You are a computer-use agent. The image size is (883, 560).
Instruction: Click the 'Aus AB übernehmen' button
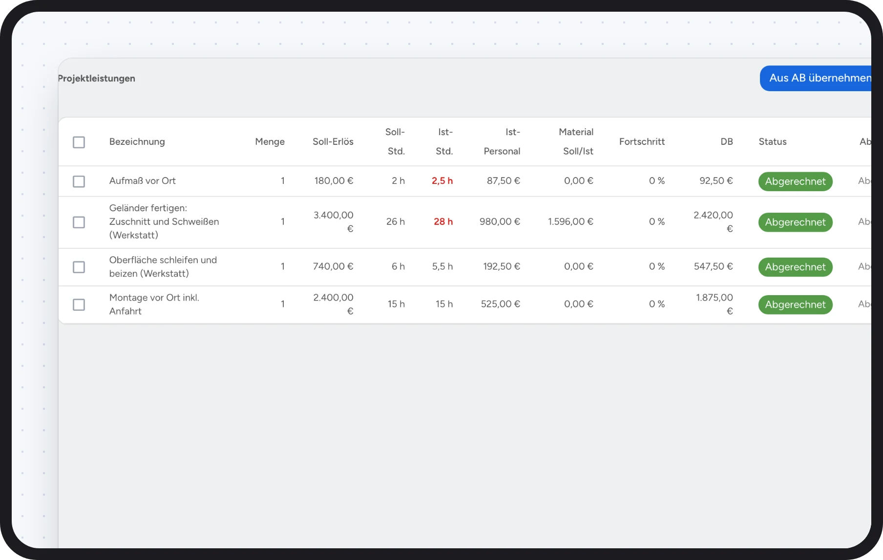[816, 78]
